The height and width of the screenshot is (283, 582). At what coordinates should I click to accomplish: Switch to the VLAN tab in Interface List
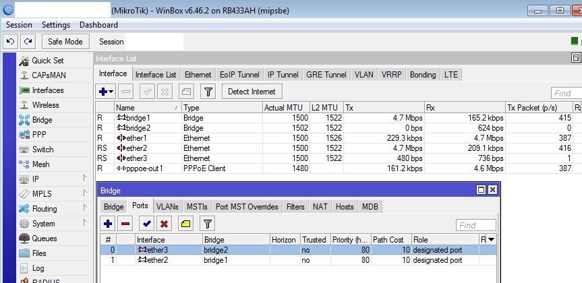363,75
